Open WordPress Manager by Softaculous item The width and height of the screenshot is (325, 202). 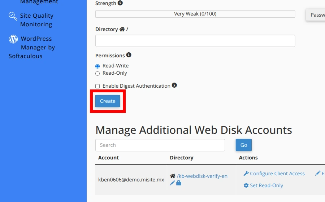[x=32, y=47]
